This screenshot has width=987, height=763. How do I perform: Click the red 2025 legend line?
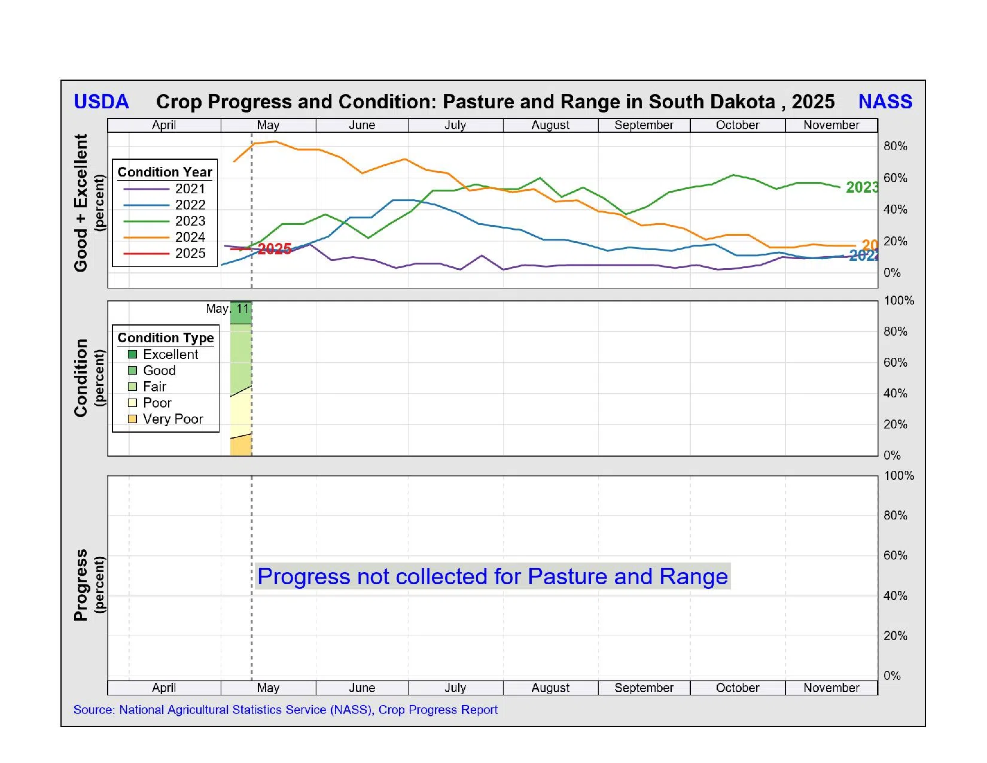pos(147,254)
